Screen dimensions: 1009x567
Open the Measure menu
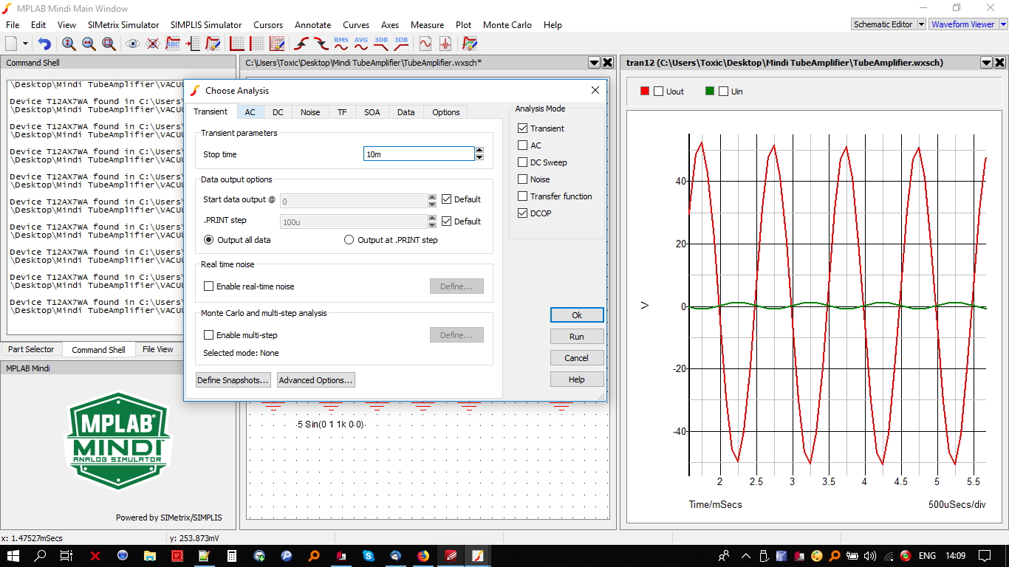tap(428, 24)
